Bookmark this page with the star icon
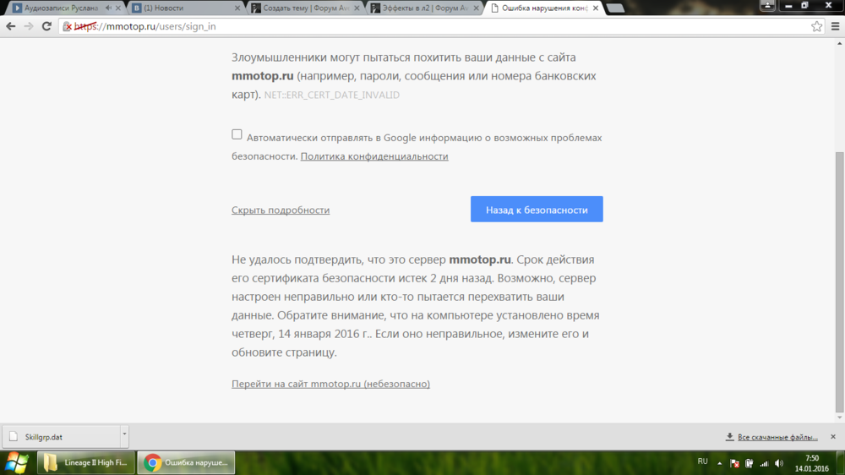Image resolution: width=845 pixels, height=475 pixels. 816,26
